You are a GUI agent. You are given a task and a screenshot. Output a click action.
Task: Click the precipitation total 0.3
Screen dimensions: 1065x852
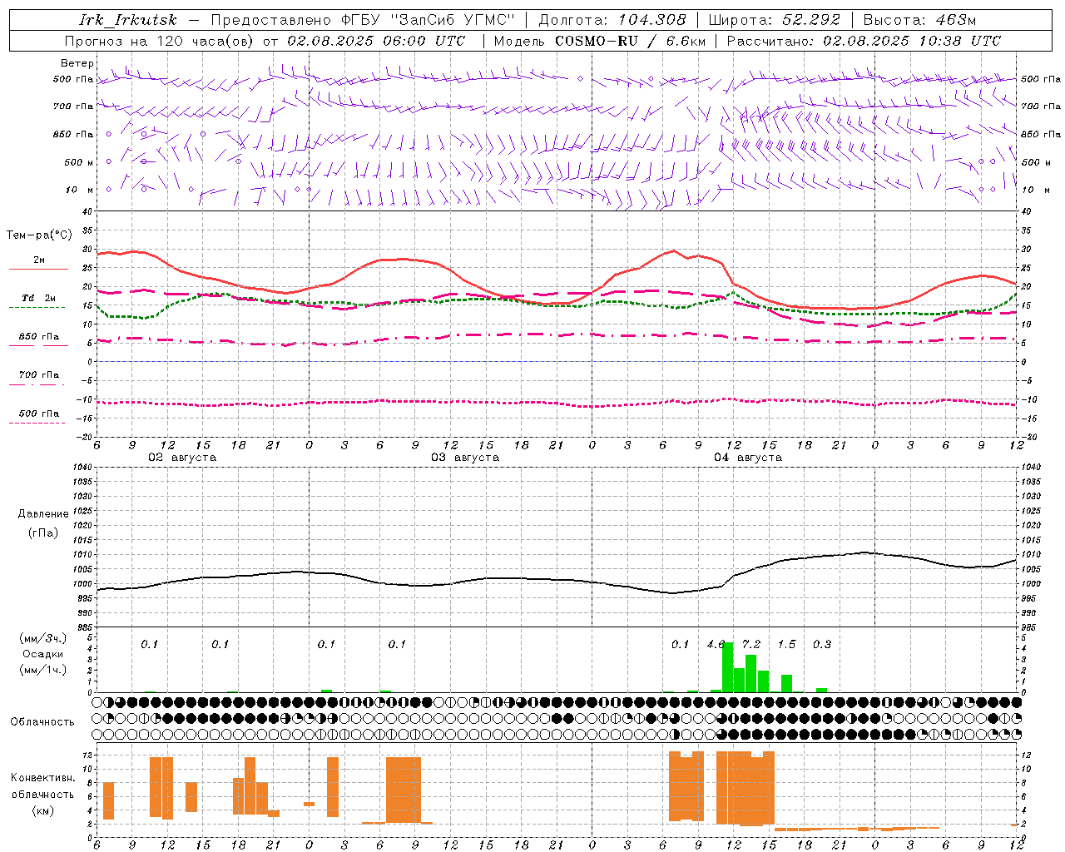point(822,644)
